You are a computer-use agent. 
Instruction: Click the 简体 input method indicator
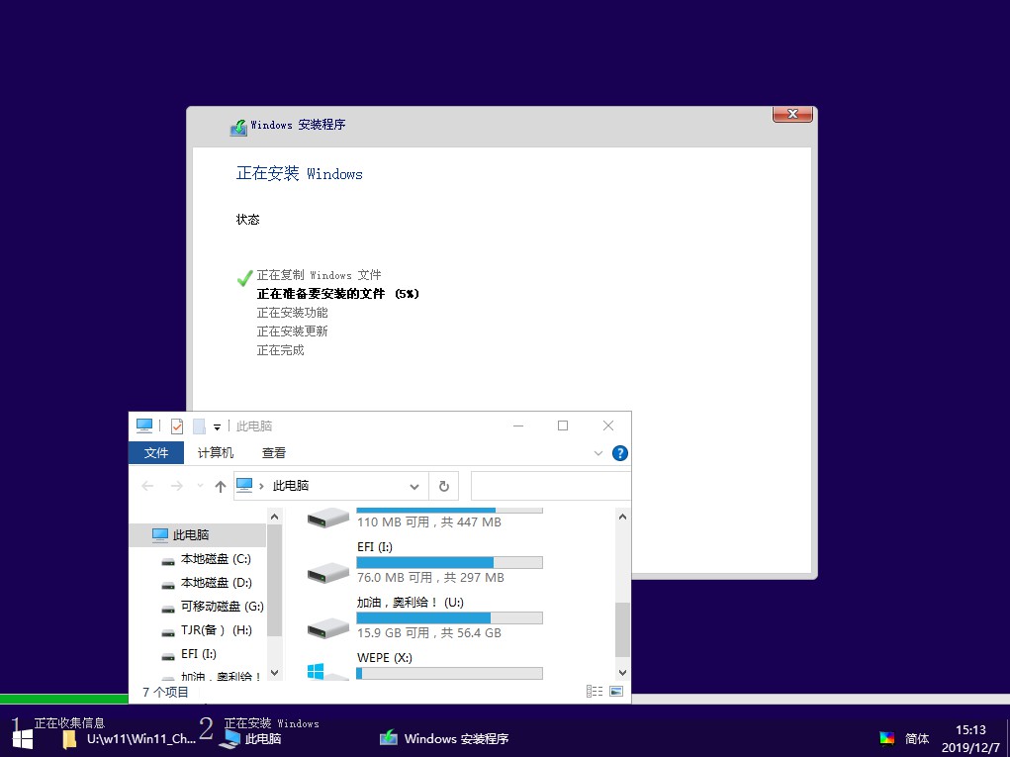[x=917, y=739]
